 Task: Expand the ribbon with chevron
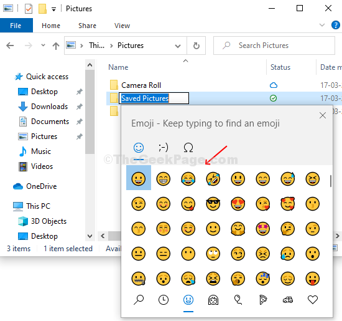pos(322,25)
